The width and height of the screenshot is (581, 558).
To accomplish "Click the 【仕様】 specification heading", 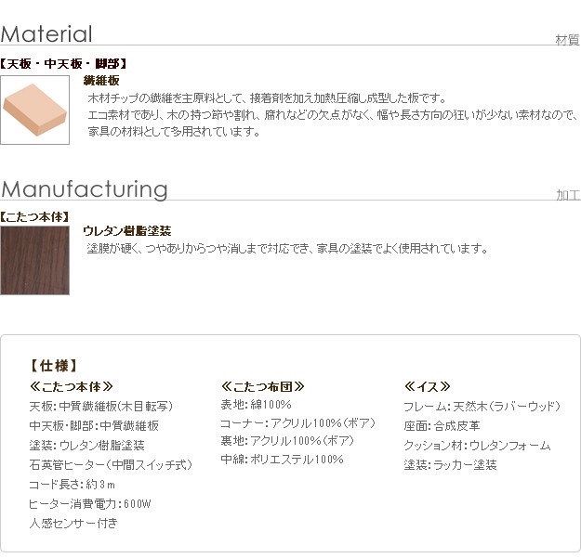I will (53, 366).
